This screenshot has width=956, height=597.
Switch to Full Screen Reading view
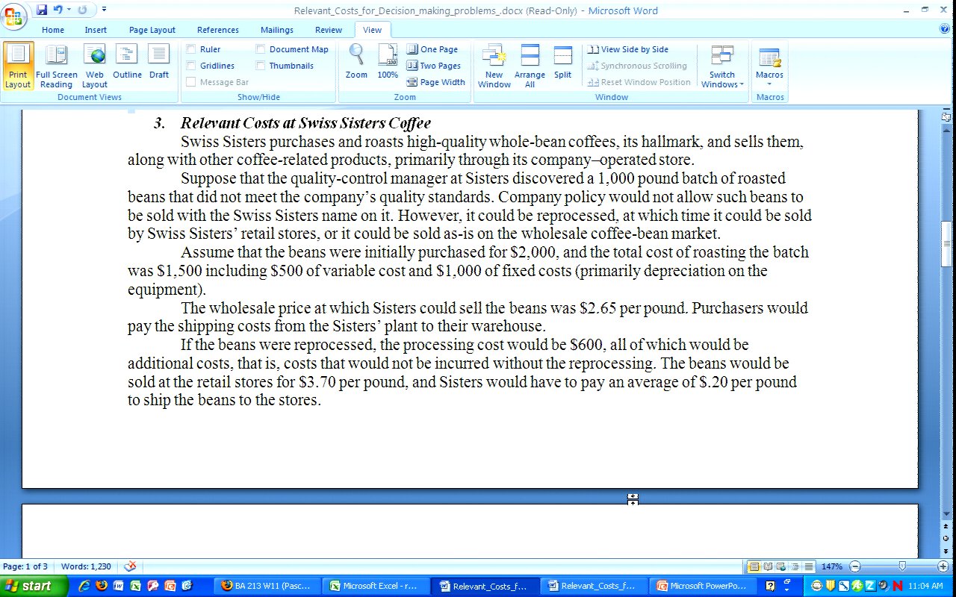pos(56,66)
